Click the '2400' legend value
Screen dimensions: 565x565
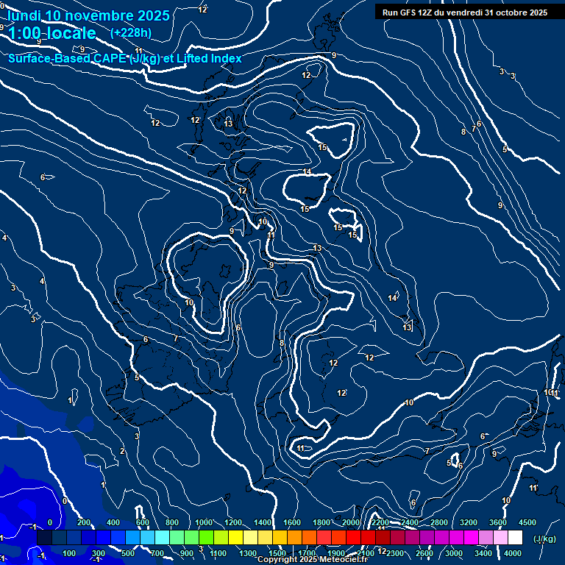[410, 522]
